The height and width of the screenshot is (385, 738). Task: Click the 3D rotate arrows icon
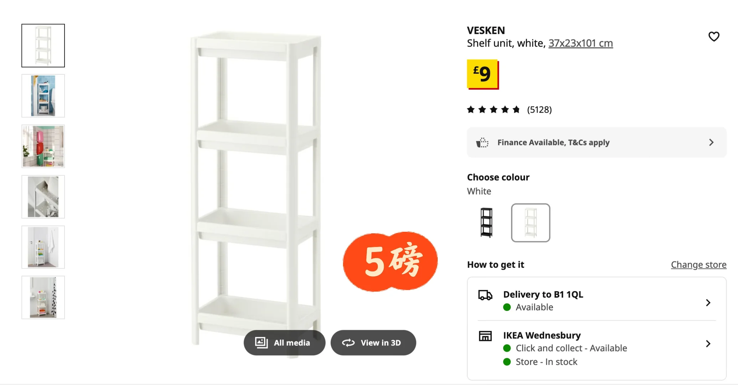(348, 343)
